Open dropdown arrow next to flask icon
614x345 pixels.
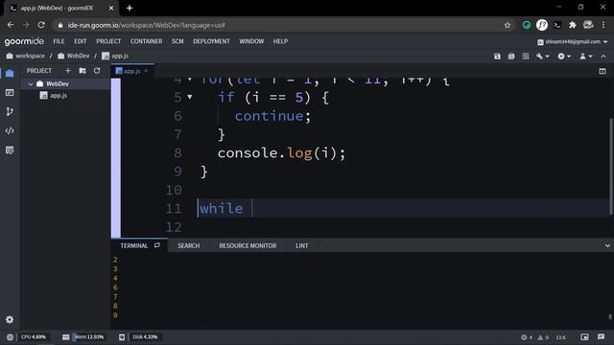[591, 57]
